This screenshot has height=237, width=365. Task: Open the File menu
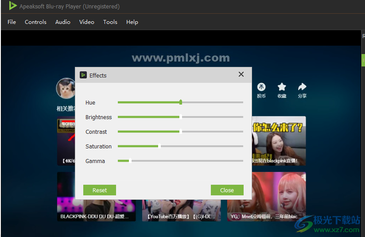pyautogui.click(x=12, y=22)
